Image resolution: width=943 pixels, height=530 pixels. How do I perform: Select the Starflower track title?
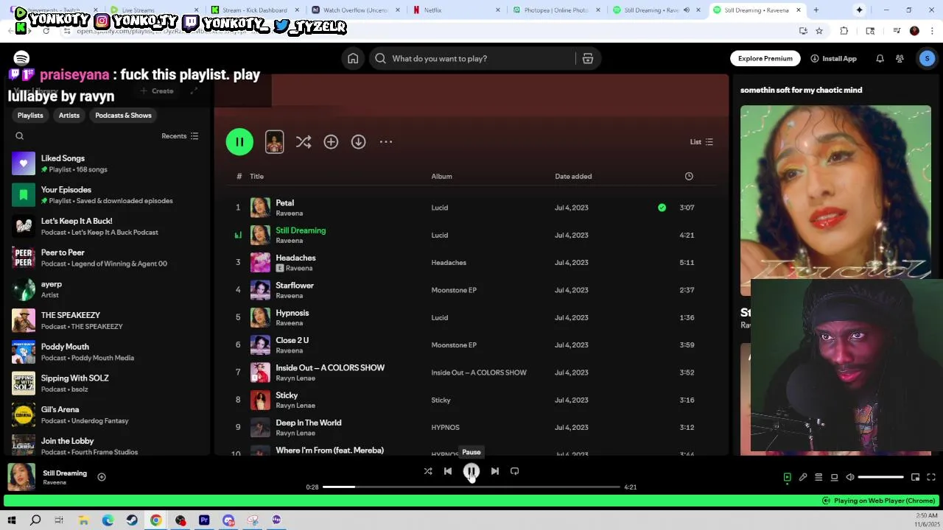click(295, 286)
